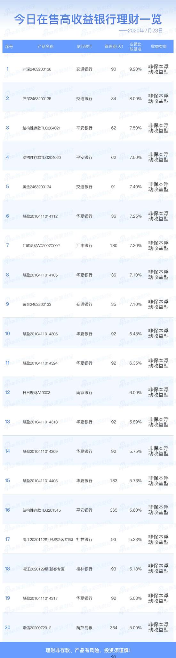Click the 9.20% benchmark value
176x658 pixels.
135,69
